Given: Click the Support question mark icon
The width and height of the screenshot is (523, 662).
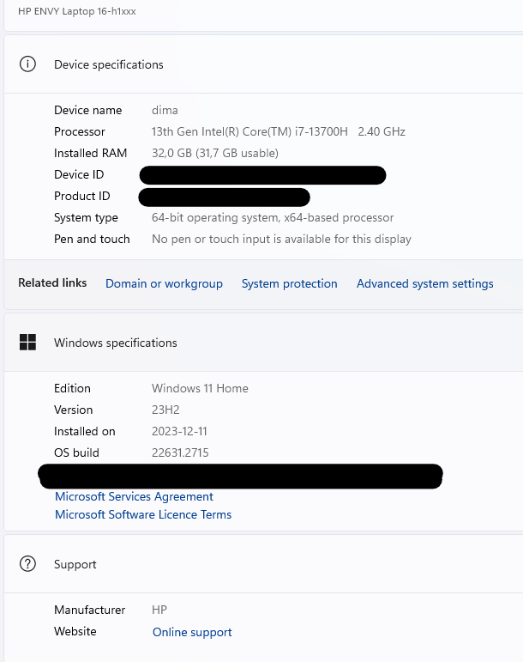Looking at the screenshot, I should (27, 563).
